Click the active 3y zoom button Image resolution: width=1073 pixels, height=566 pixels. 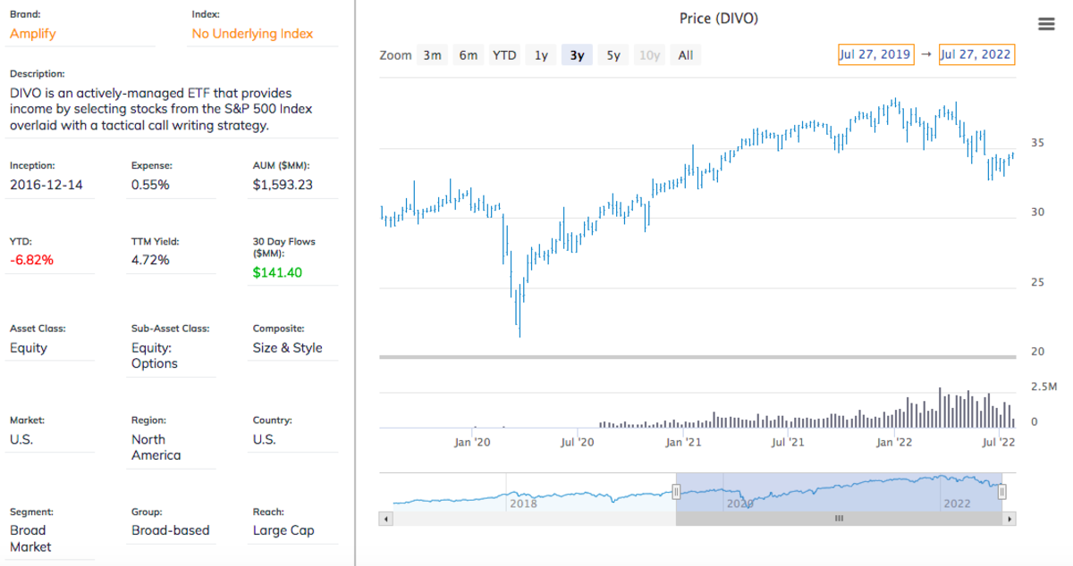point(577,55)
